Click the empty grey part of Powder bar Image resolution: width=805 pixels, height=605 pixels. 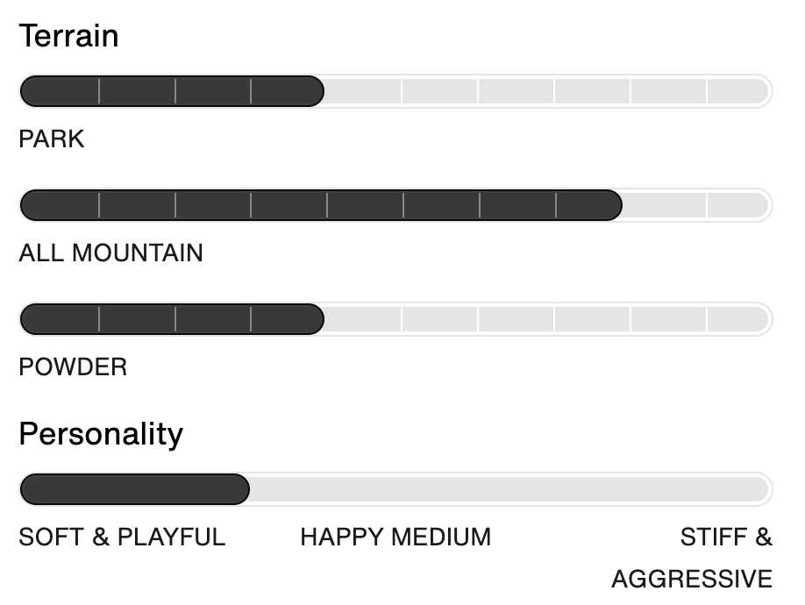tap(547, 319)
